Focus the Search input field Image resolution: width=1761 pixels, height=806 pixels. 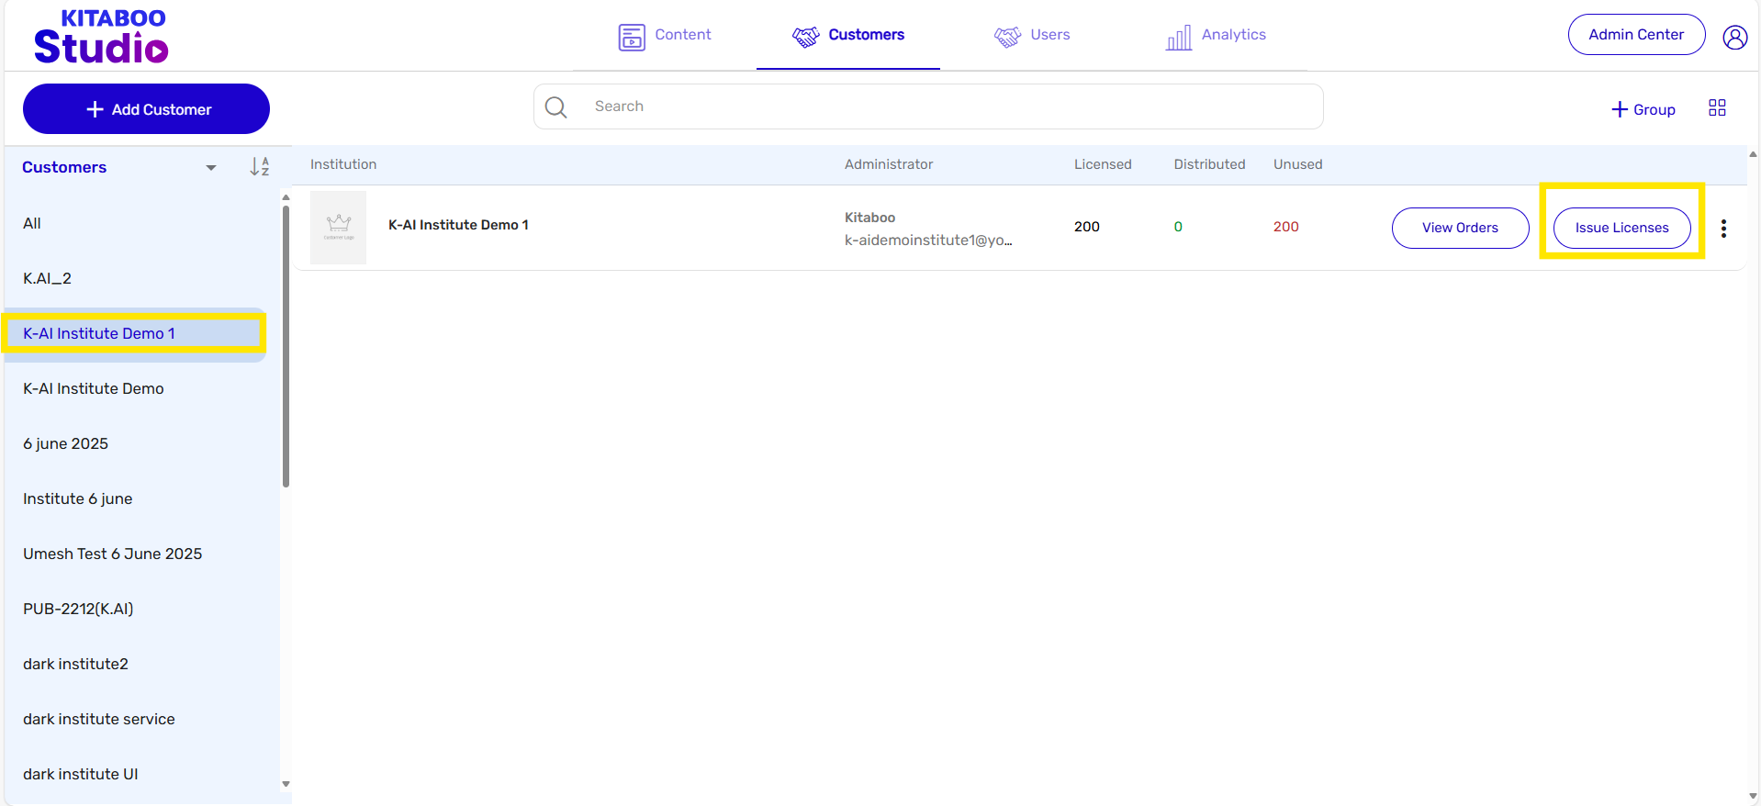pos(928,106)
